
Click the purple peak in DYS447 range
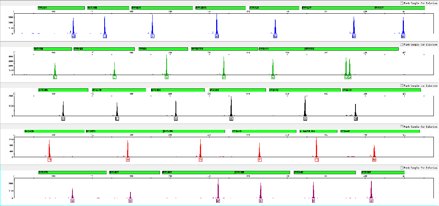click(x=218, y=188)
